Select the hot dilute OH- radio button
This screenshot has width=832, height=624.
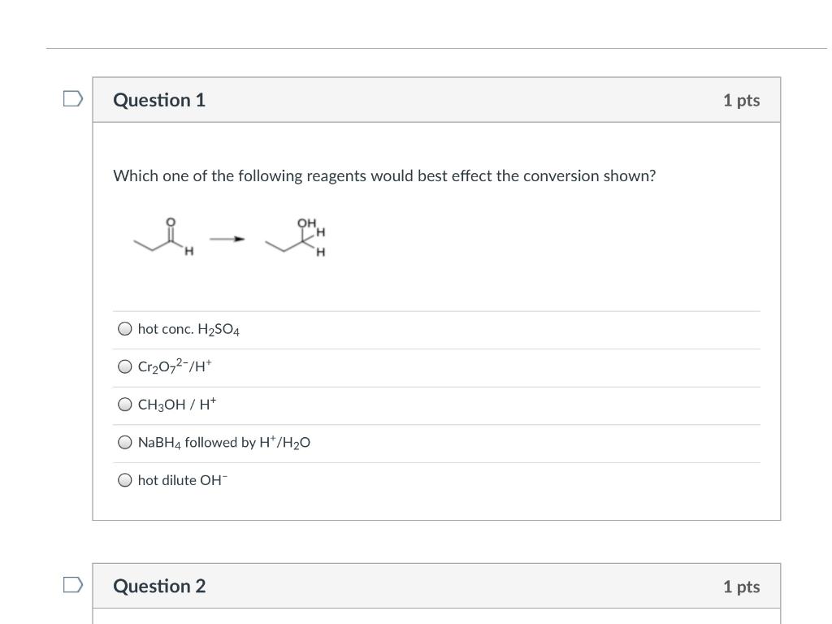coord(124,480)
